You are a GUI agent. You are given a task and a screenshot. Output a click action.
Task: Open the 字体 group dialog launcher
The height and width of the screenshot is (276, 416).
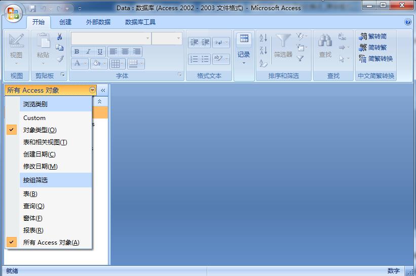pos(180,74)
